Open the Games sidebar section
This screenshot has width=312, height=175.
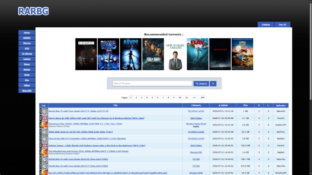point(27,59)
